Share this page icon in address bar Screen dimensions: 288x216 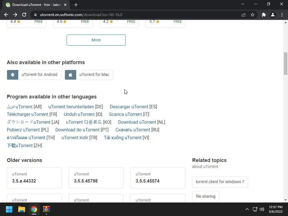tap(244, 15)
